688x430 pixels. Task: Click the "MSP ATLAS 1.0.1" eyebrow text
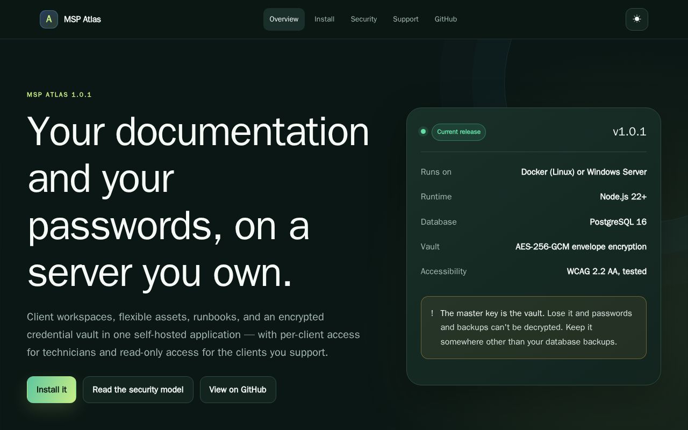click(x=59, y=95)
